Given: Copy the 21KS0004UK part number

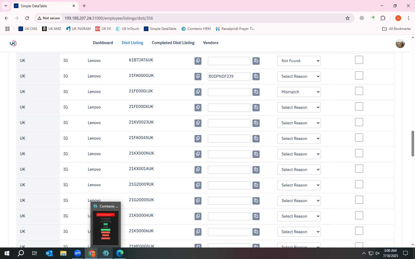Looking at the screenshot, I should (x=198, y=216).
